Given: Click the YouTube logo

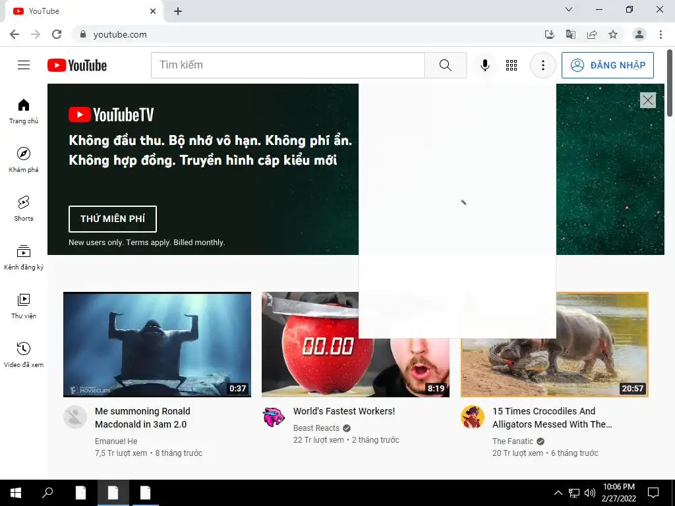Looking at the screenshot, I should (77, 65).
